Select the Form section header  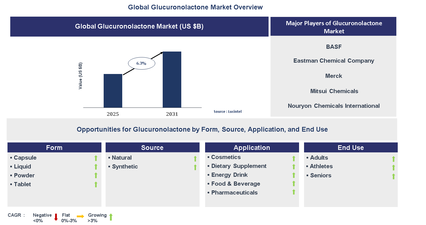[54, 147]
